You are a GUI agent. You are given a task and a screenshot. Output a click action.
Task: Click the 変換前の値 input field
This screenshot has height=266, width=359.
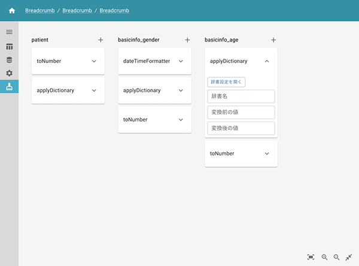[x=241, y=112]
